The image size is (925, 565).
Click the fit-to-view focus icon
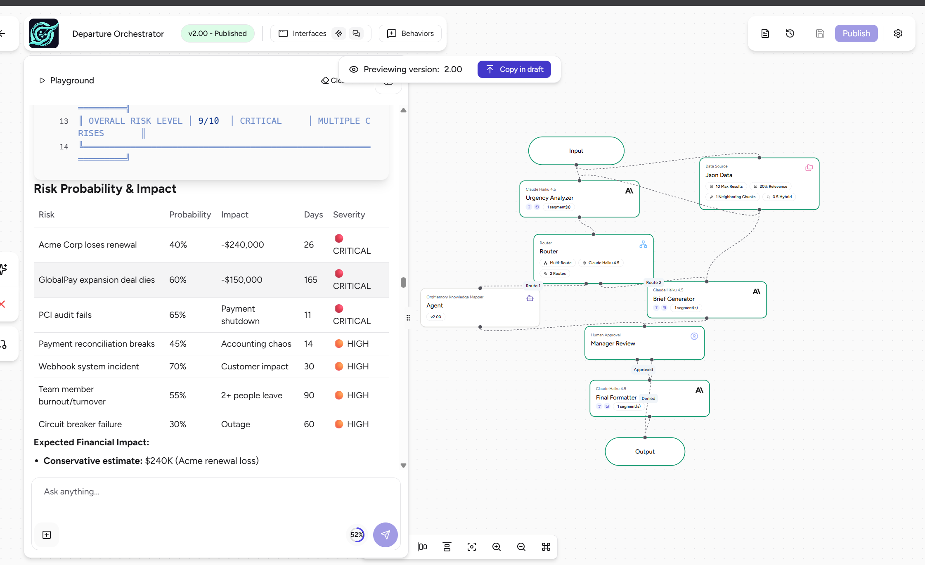pos(472,547)
